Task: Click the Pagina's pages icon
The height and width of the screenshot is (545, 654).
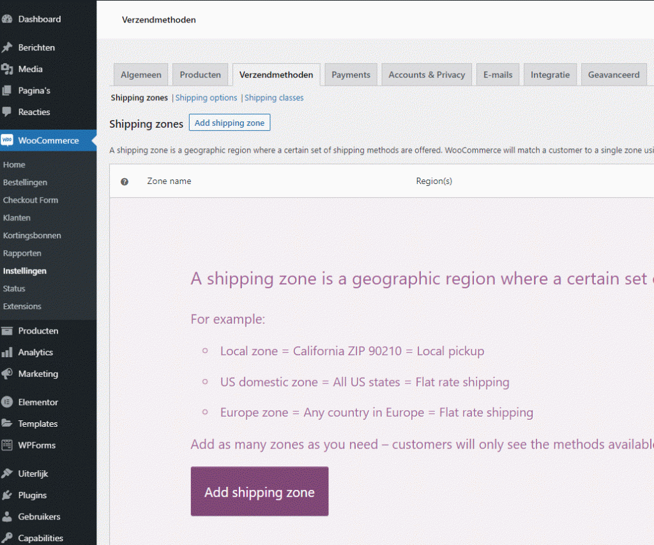Action: tap(7, 91)
